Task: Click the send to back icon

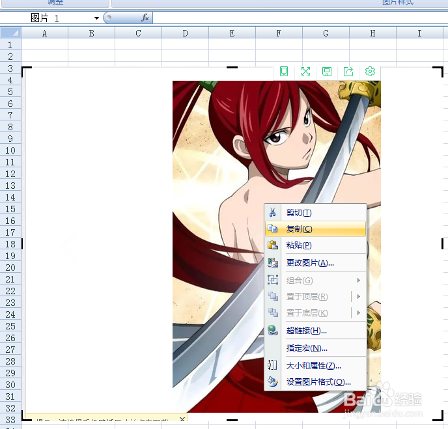Action: pos(273,312)
